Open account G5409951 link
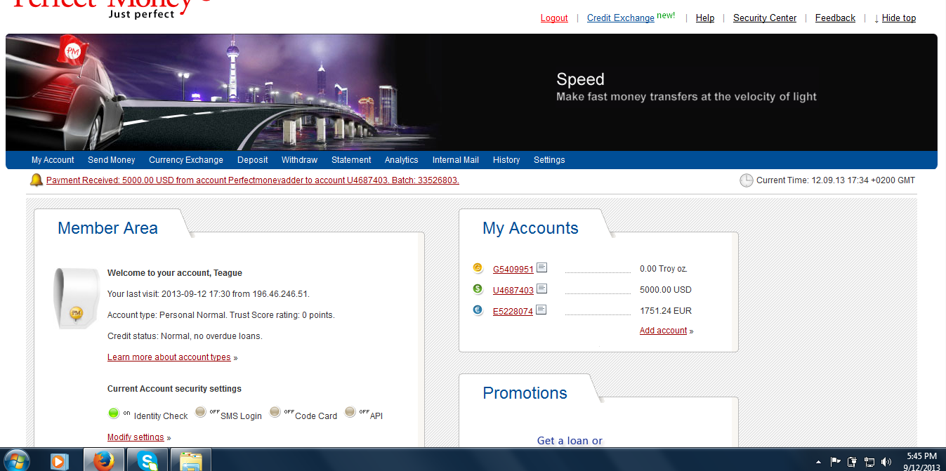 [x=513, y=269]
